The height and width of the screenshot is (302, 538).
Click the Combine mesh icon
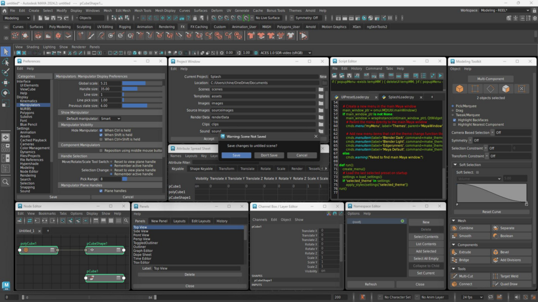coord(455,228)
